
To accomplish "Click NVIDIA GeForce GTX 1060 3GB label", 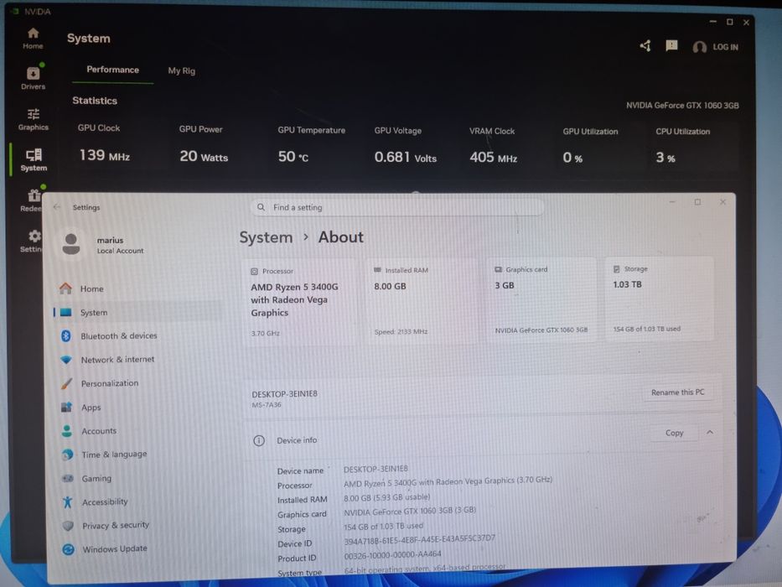I will (682, 106).
